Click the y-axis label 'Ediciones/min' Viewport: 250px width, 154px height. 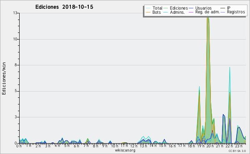pos(4,78)
